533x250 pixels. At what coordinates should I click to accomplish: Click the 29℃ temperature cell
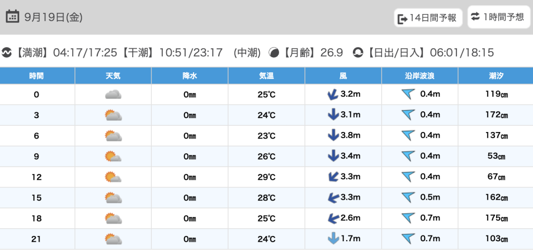click(x=266, y=177)
